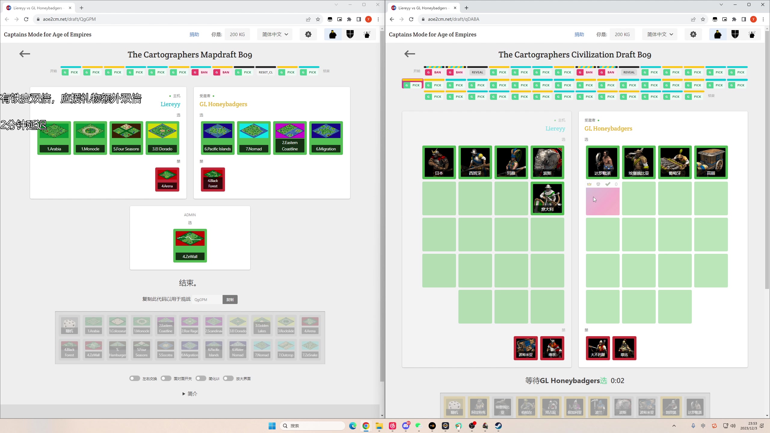Click the 葡萄牙 civilization card
This screenshot has height=433, width=770.
coord(675,162)
